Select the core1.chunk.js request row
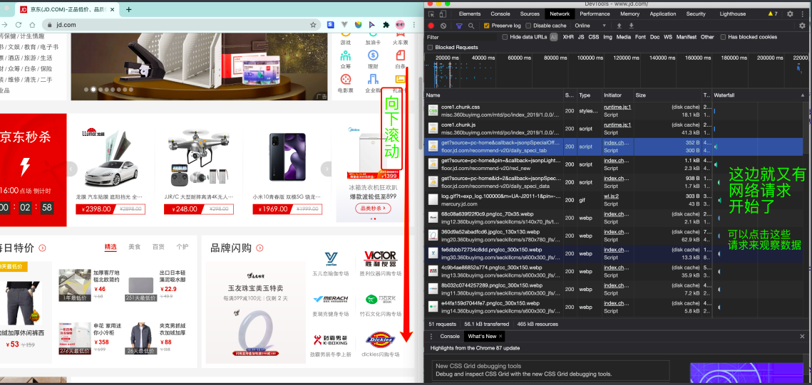Screen dimensions: 812x385 (614, 129)
